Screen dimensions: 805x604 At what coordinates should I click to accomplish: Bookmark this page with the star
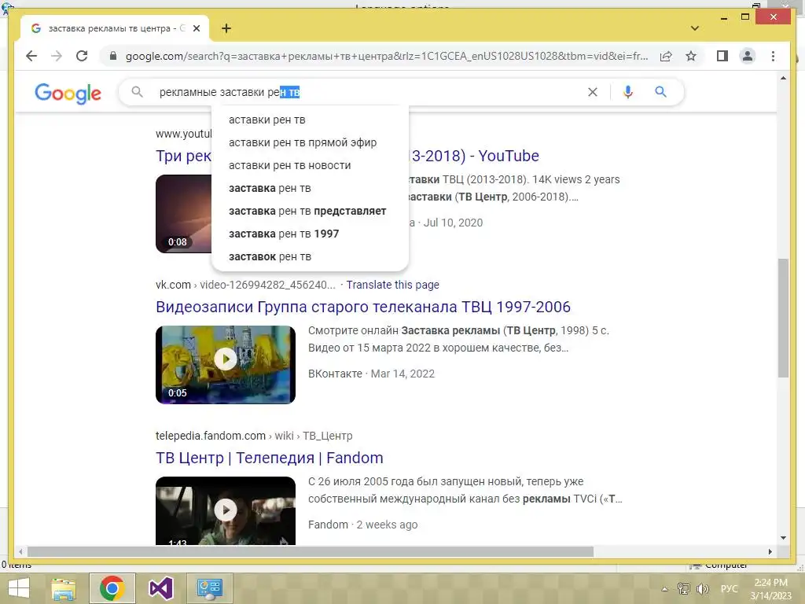(x=691, y=56)
